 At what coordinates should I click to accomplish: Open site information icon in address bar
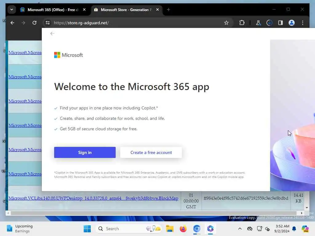[x=48, y=23]
